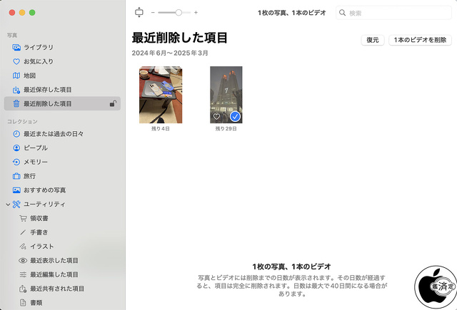Open the 地図 map view
Image resolution: width=457 pixels, height=310 pixels.
point(29,76)
